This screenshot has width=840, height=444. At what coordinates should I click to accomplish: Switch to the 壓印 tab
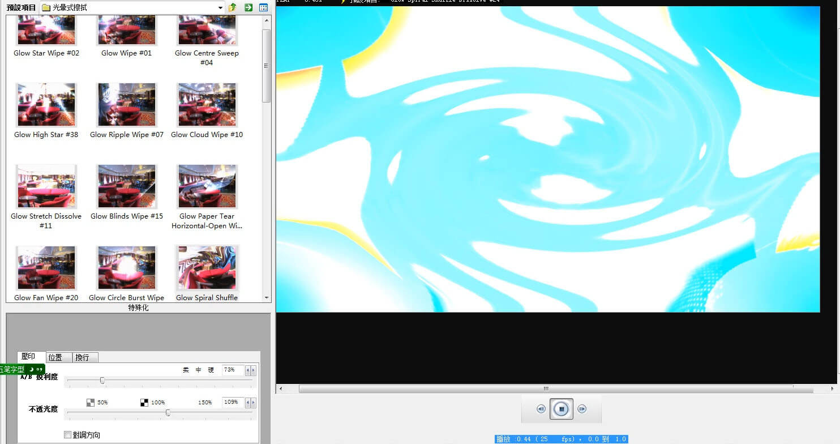[x=28, y=357]
